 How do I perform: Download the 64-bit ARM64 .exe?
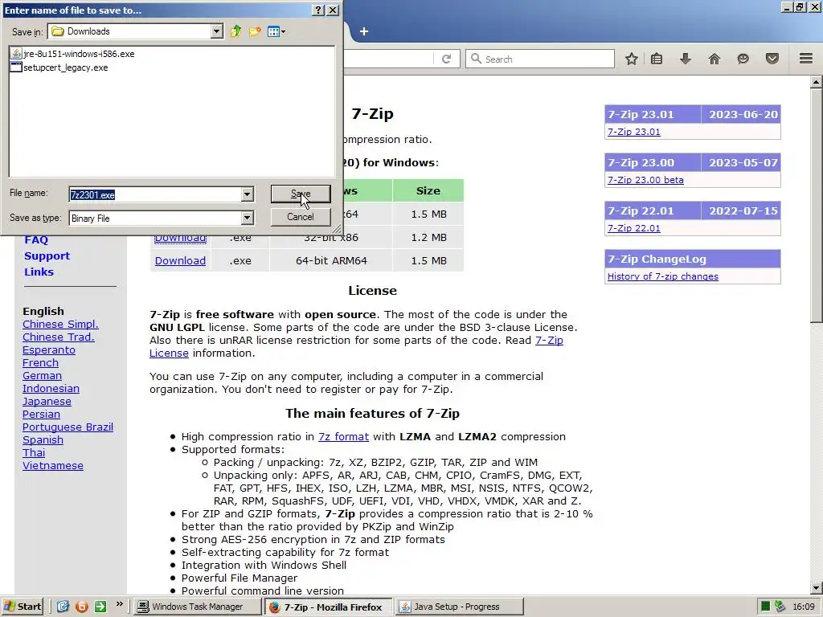(180, 261)
